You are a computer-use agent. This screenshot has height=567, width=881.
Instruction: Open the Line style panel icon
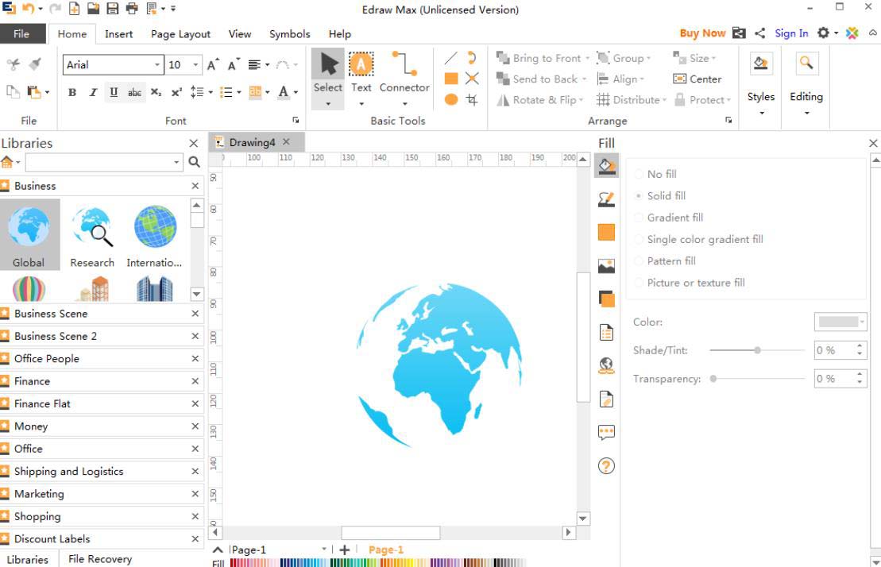tap(606, 199)
